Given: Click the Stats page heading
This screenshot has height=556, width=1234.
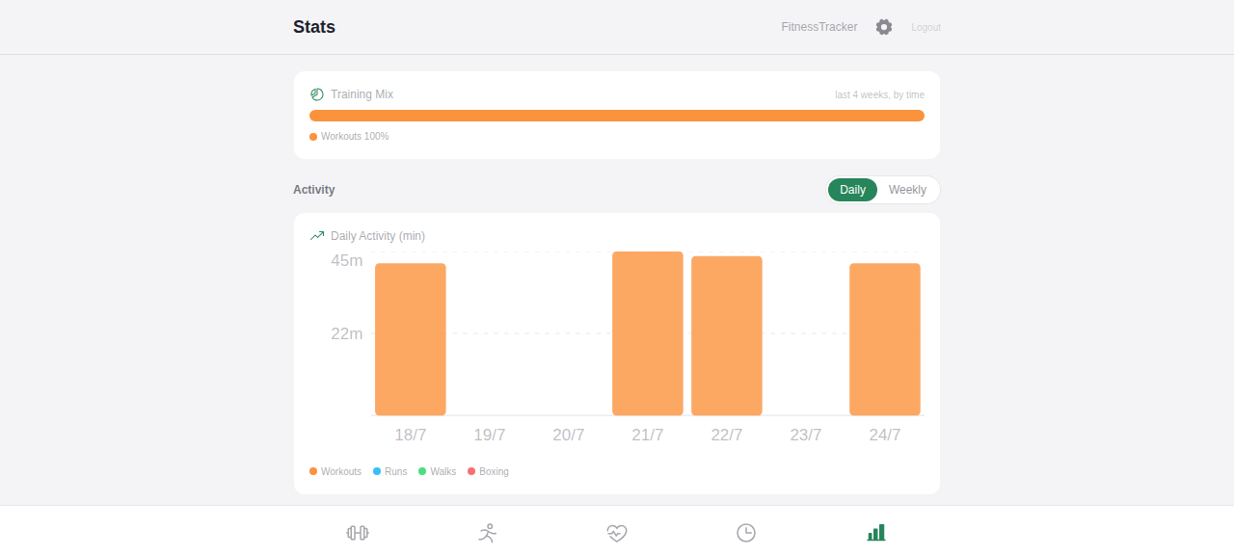Looking at the screenshot, I should pyautogui.click(x=314, y=27).
